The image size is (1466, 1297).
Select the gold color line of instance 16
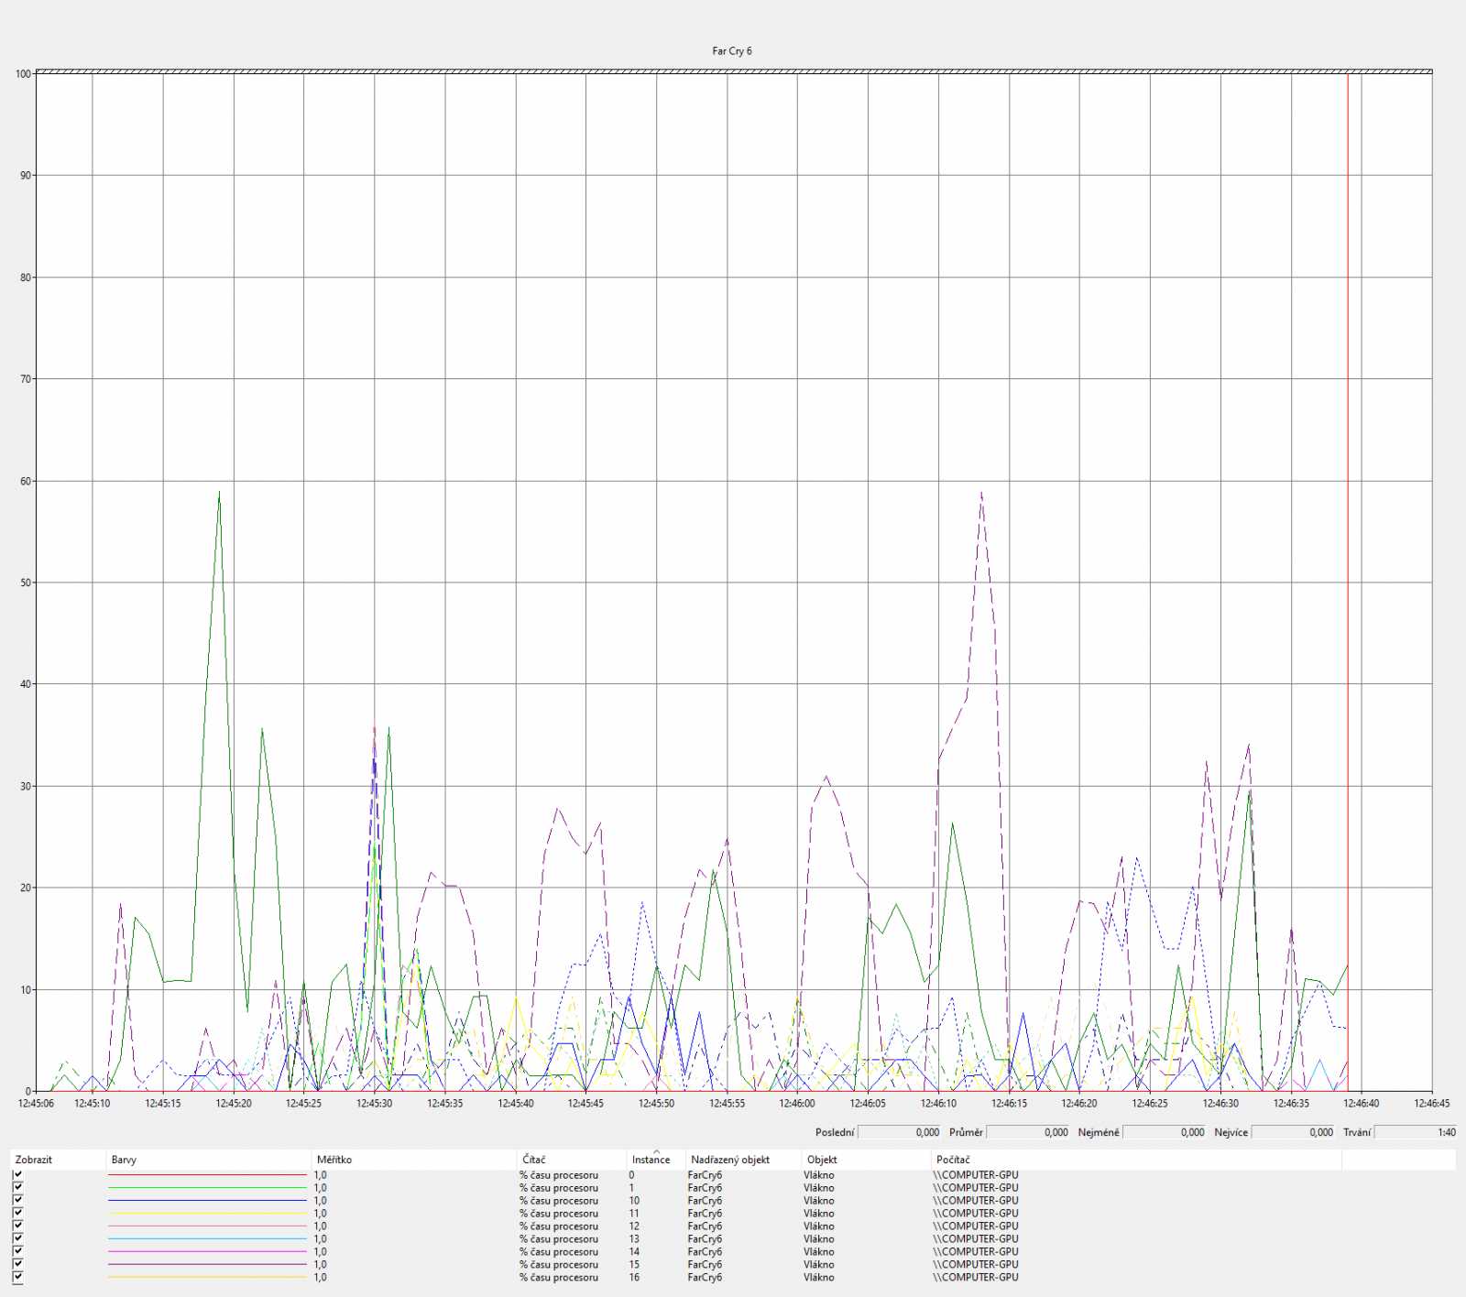coord(208,1278)
